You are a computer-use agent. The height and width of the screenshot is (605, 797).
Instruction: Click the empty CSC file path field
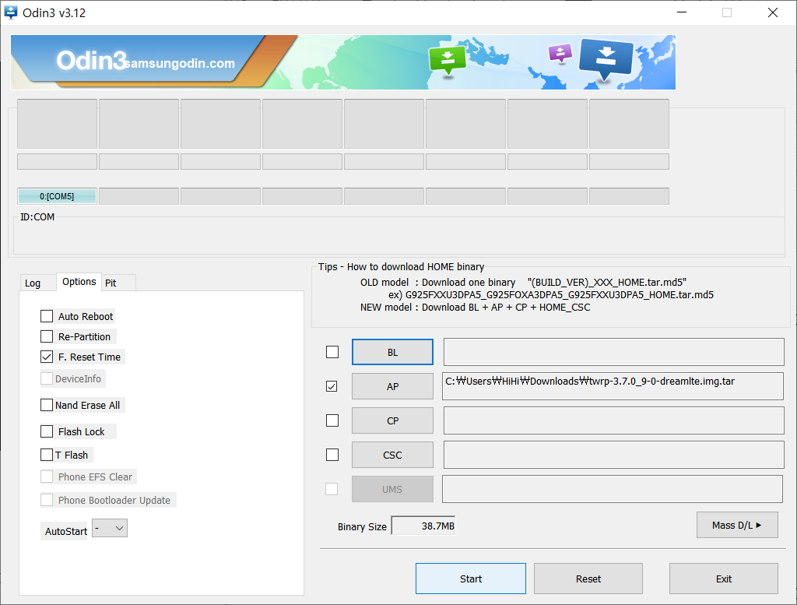click(x=613, y=455)
